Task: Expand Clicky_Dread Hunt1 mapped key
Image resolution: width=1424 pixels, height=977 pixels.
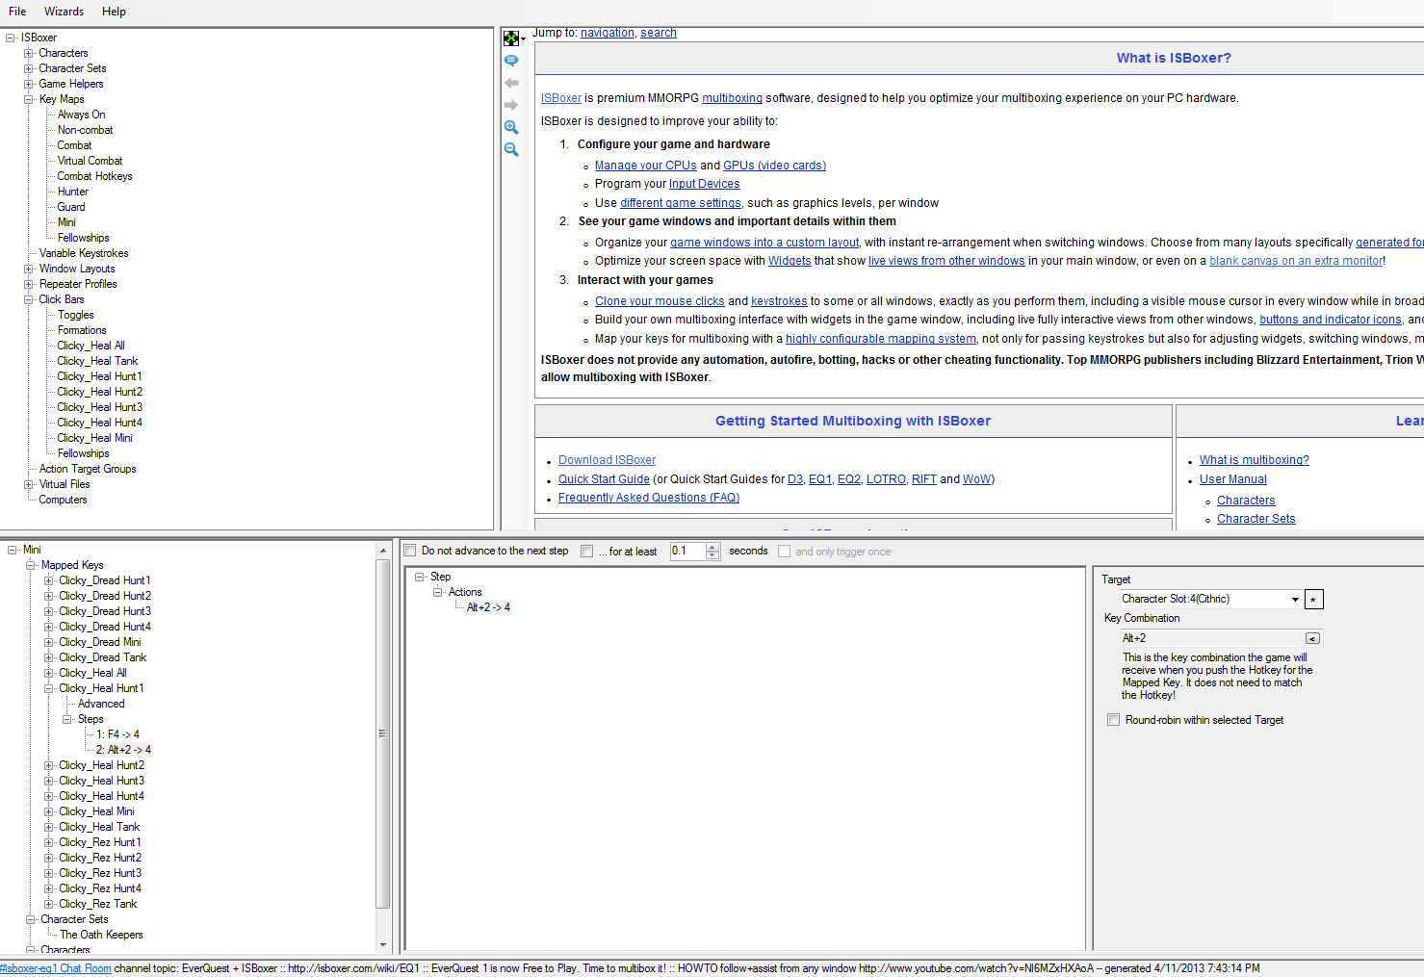Action: [x=49, y=580]
